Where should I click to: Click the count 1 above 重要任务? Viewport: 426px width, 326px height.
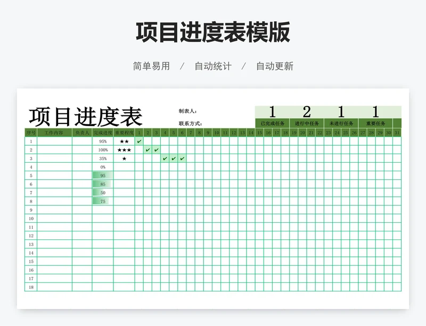[376, 112]
